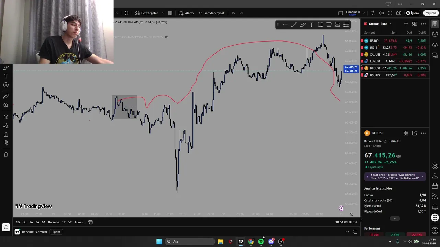The image size is (440, 247).
Task: Click the Yayınla publish button
Action: pos(431,13)
